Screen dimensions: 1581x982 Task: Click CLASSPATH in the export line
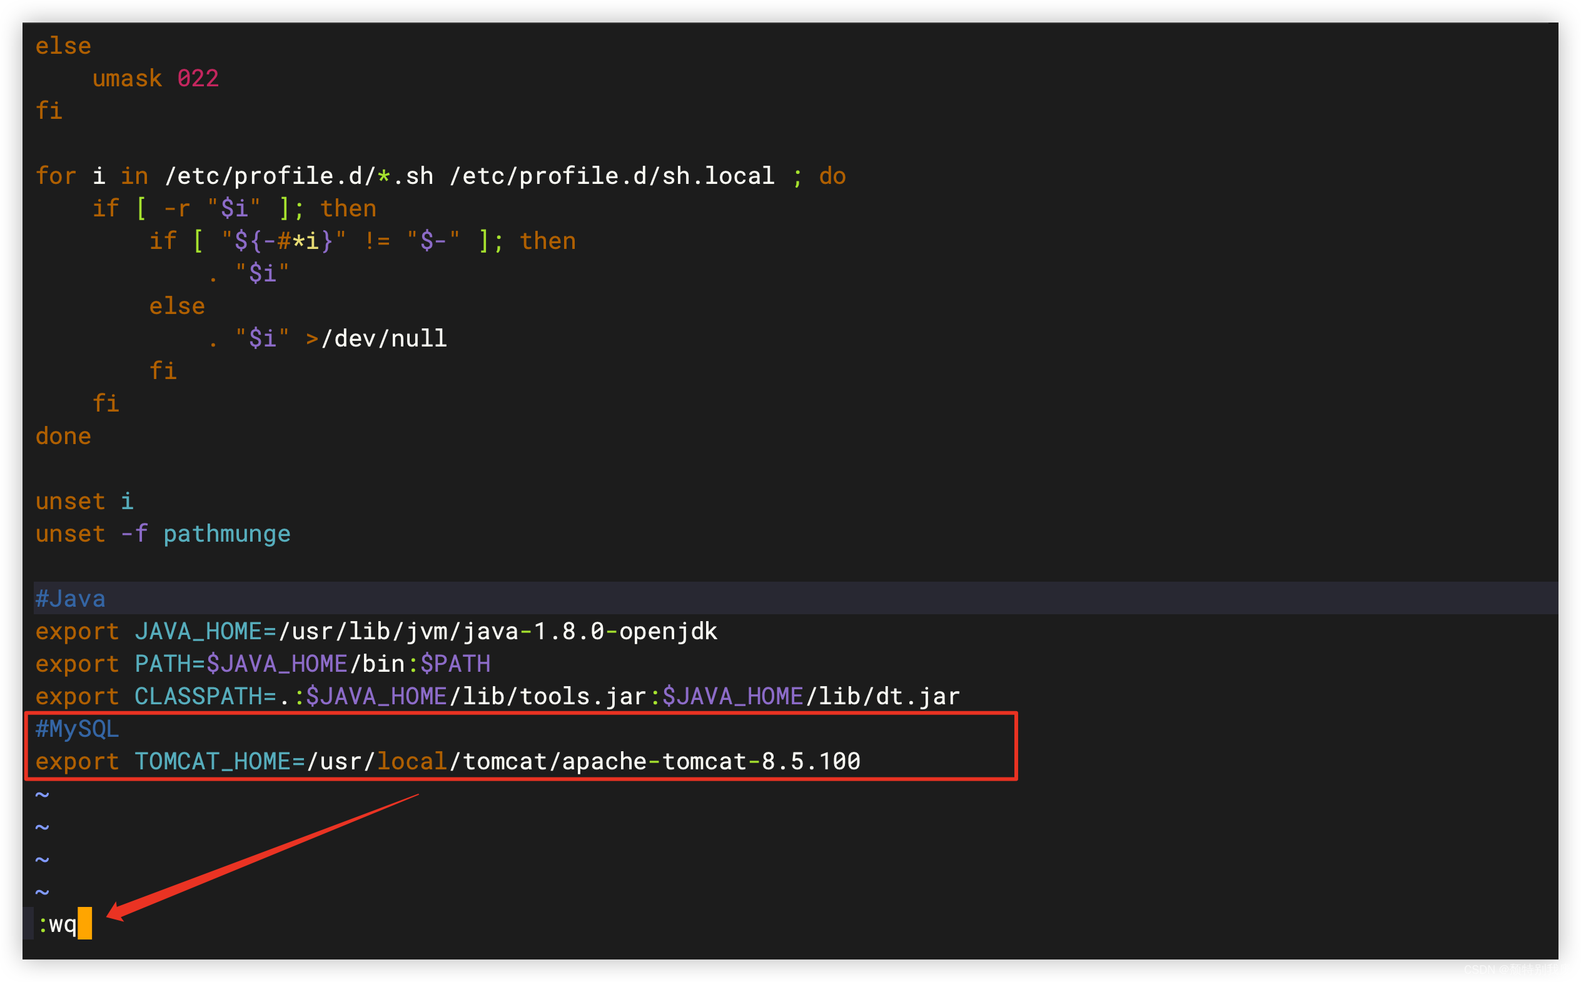point(198,696)
